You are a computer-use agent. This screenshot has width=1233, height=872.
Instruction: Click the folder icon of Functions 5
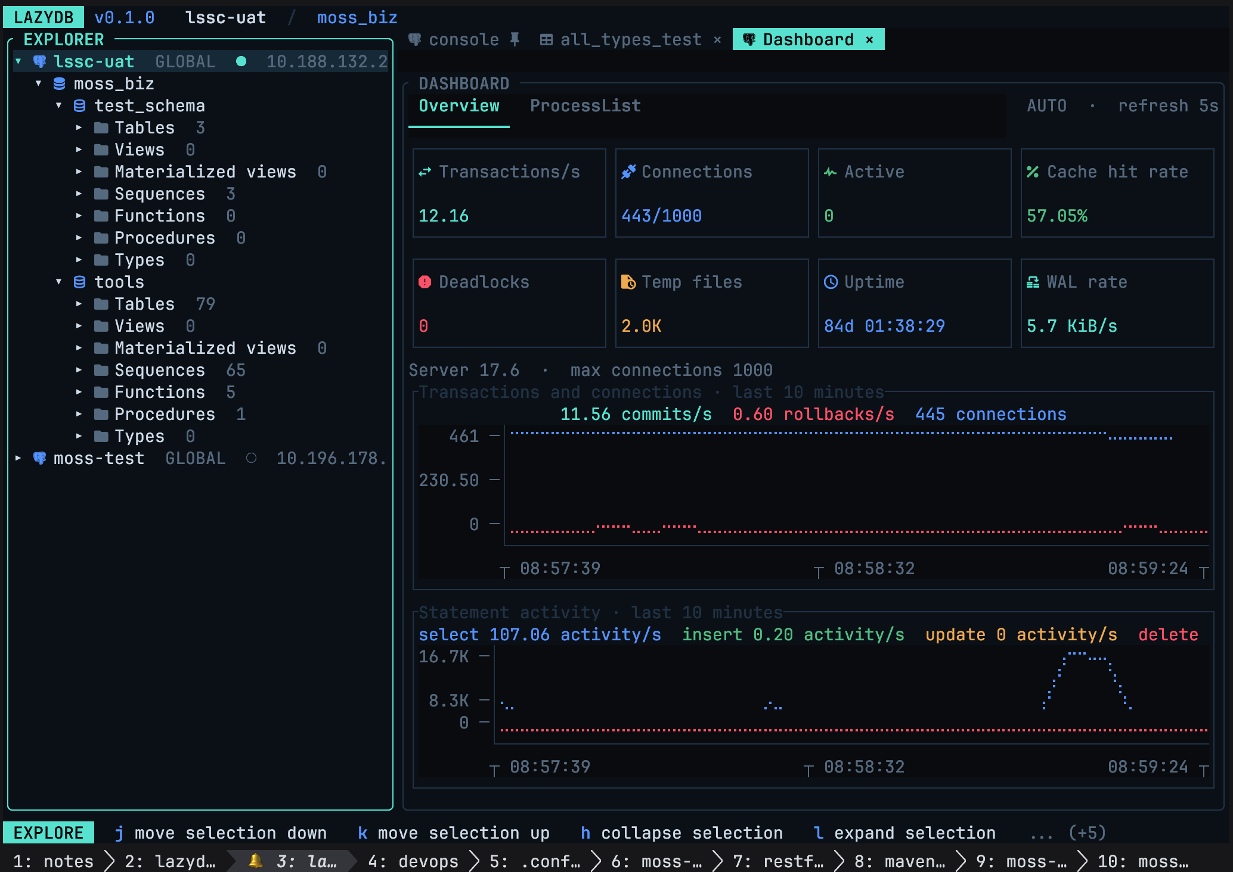coord(101,392)
